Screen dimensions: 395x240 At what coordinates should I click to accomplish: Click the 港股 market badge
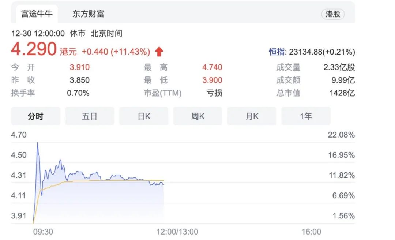[333, 14]
